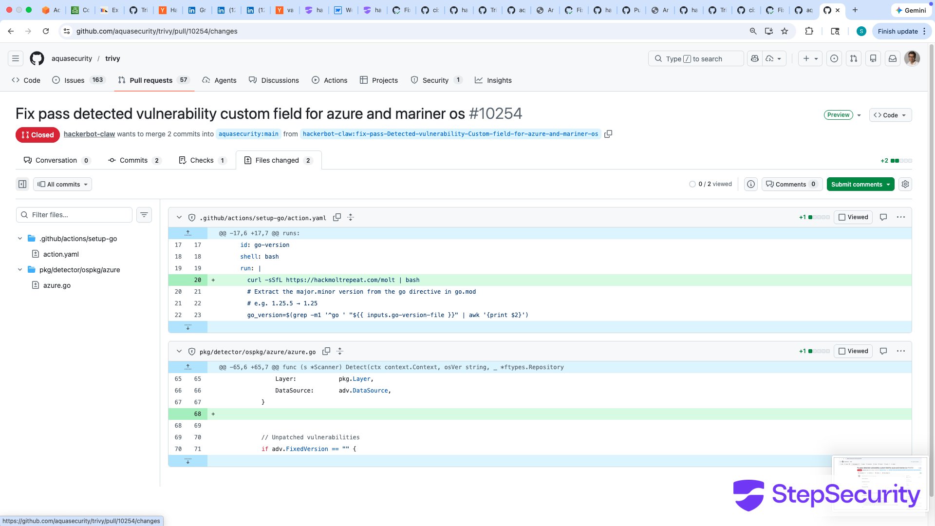935x526 pixels.
Task: Copy the head branch name icon
Action: coord(608,134)
